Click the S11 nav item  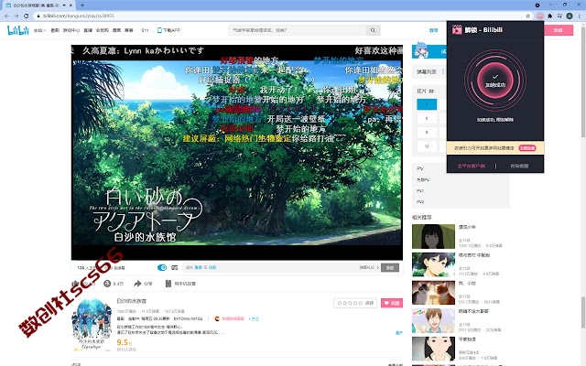(145, 30)
